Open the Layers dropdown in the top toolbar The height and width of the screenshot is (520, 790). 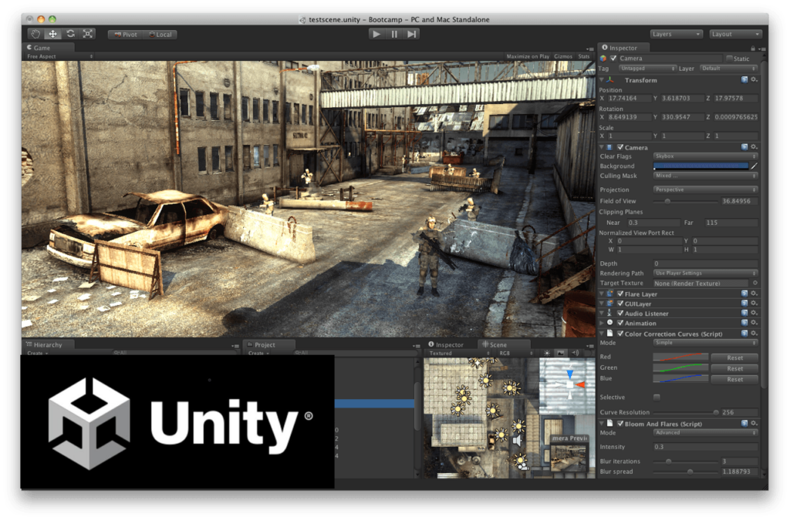tap(675, 34)
